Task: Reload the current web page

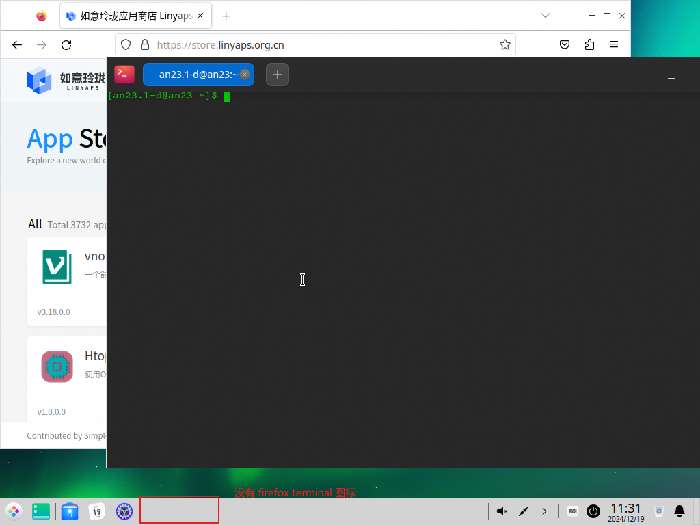Action: click(66, 44)
